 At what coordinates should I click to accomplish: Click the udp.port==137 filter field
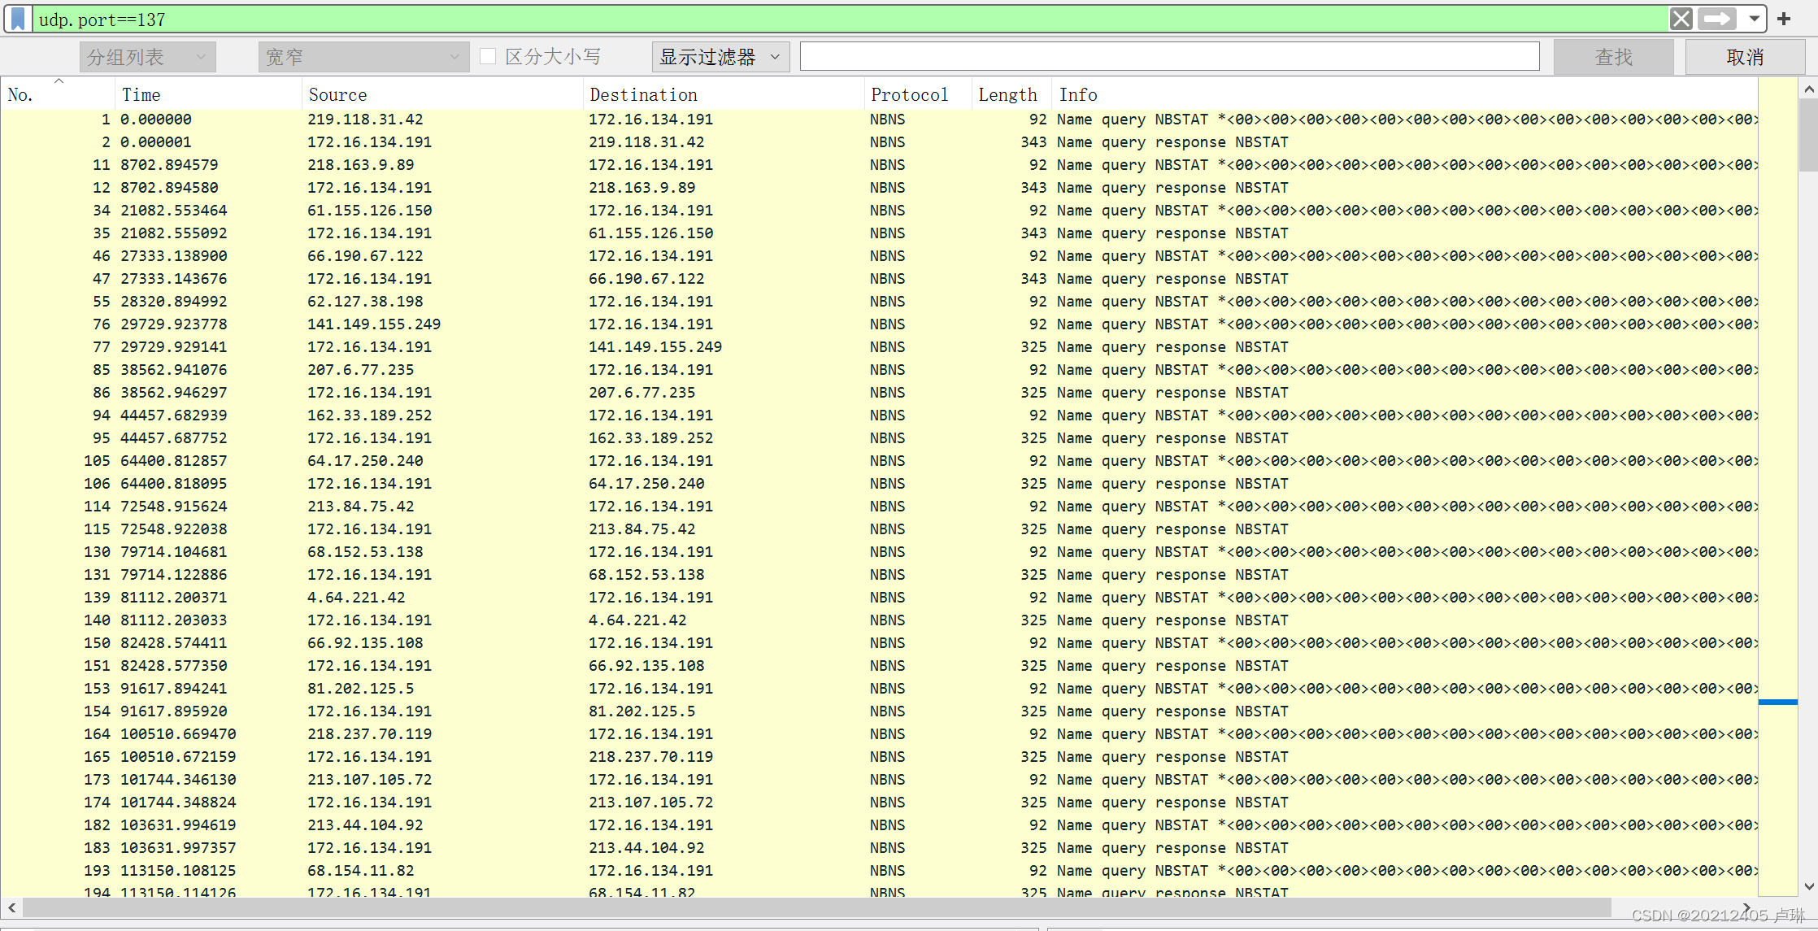tap(850, 19)
